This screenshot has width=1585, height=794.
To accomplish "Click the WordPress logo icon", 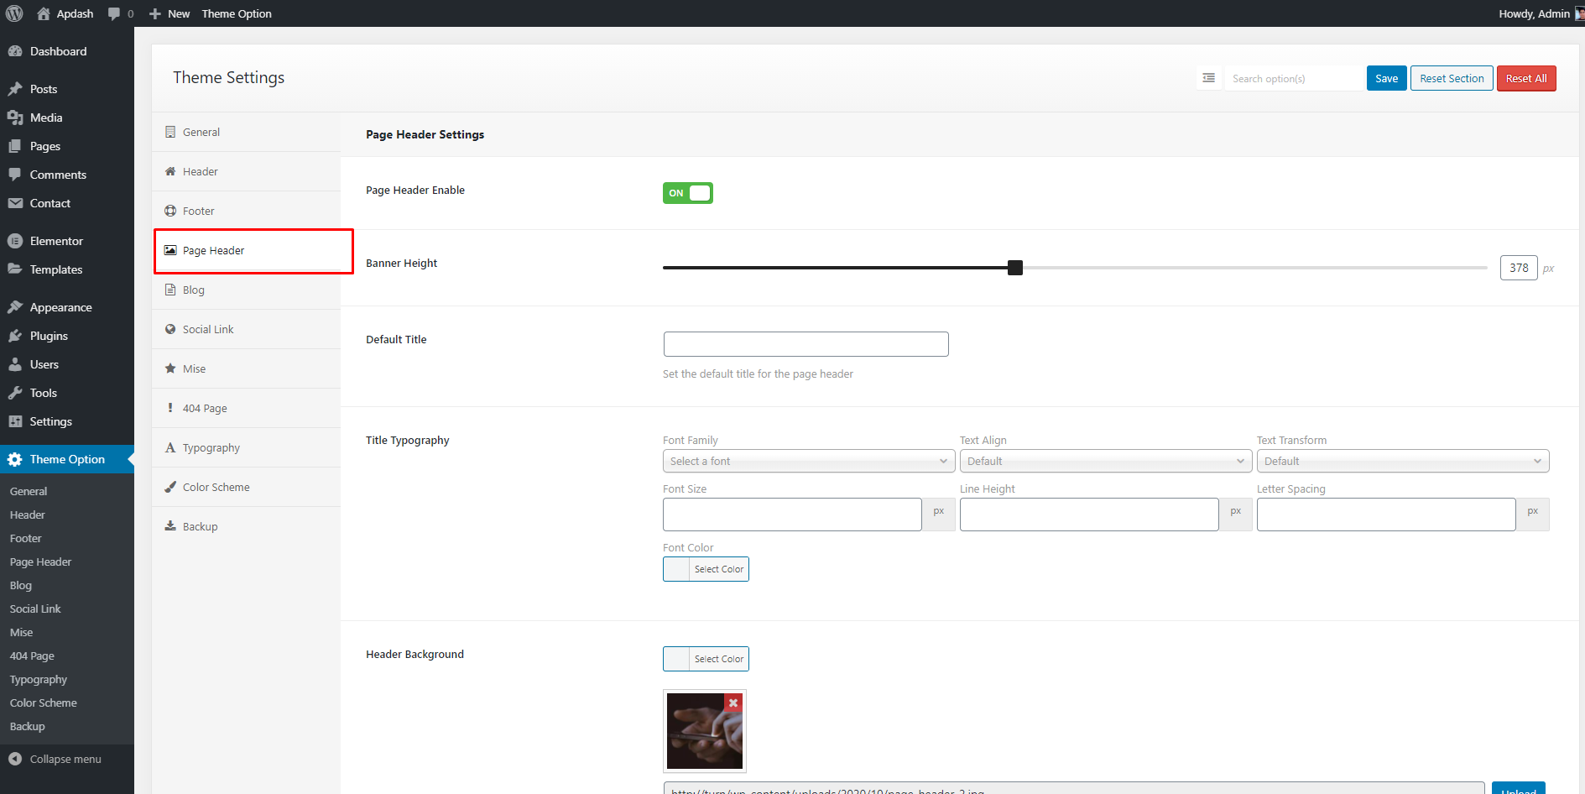I will click(x=14, y=13).
